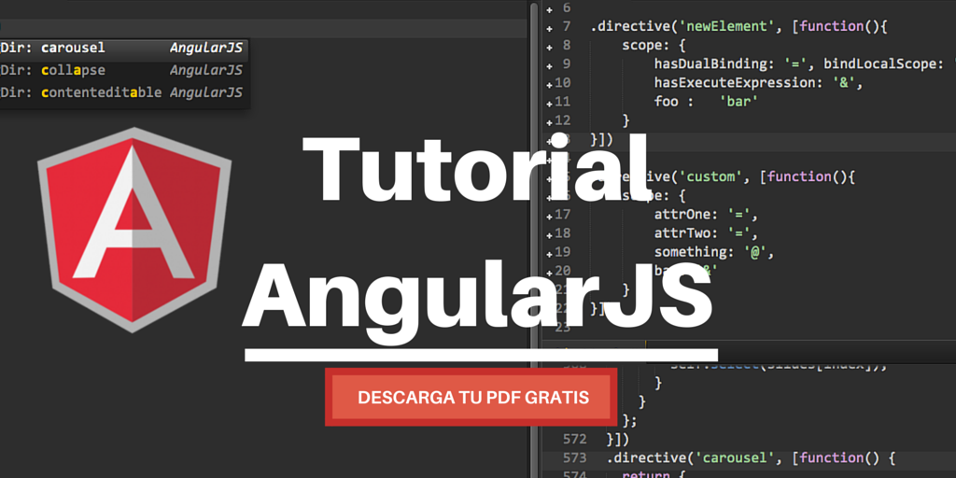Click the plus gutter marker beside line 6
The image size is (956, 478).
(549, 8)
